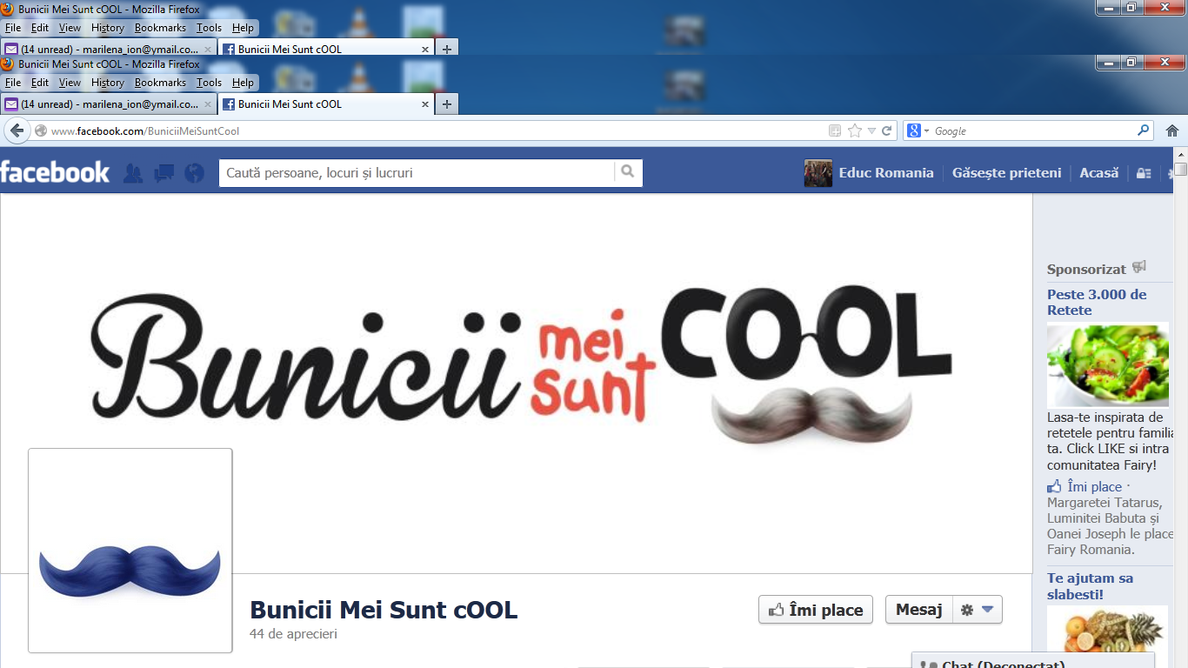Go to Firefox home page icon
This screenshot has width=1188, height=668.
1171,131
